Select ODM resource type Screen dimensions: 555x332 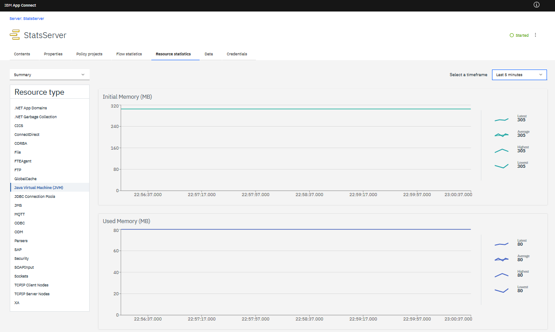(50, 232)
